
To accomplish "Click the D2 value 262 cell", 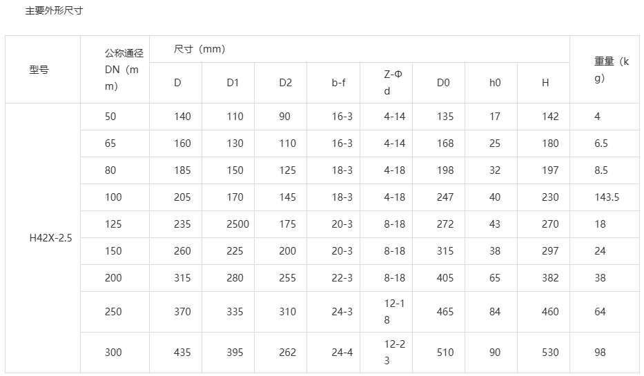I will point(281,353).
